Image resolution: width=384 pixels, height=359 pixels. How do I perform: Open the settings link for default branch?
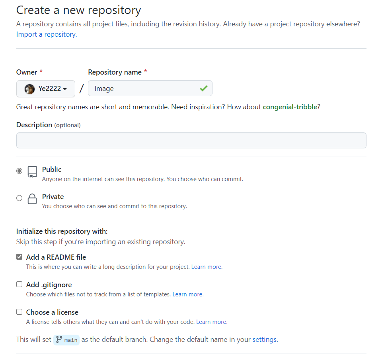(264, 339)
